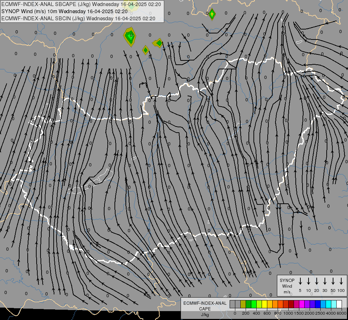The width and height of the screenshot is (348, 320).
Task: Select the largest green CAPE blob on map
Action: point(130,37)
